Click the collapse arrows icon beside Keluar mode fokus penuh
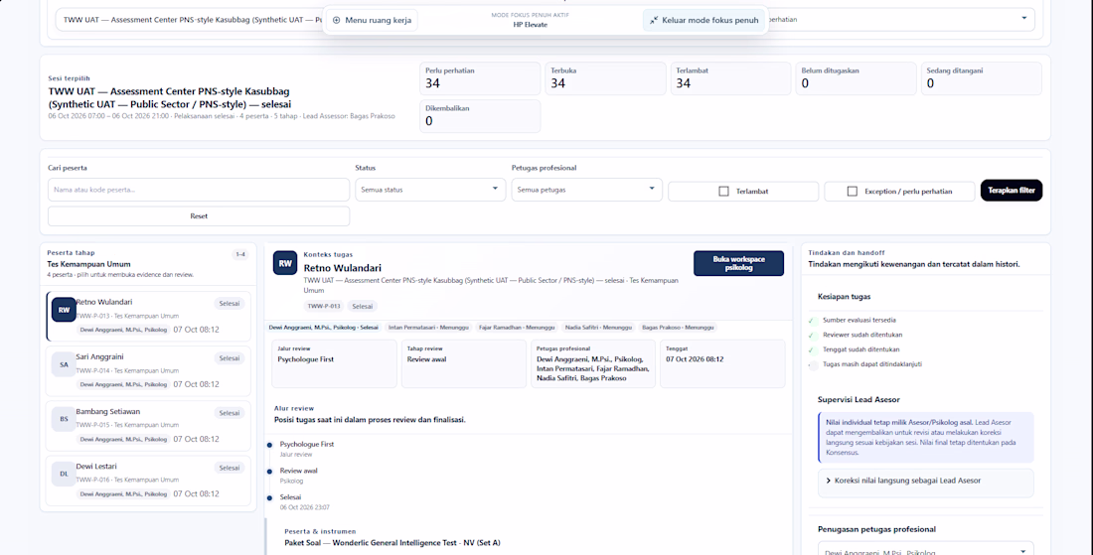The height and width of the screenshot is (555, 1093). tap(653, 20)
